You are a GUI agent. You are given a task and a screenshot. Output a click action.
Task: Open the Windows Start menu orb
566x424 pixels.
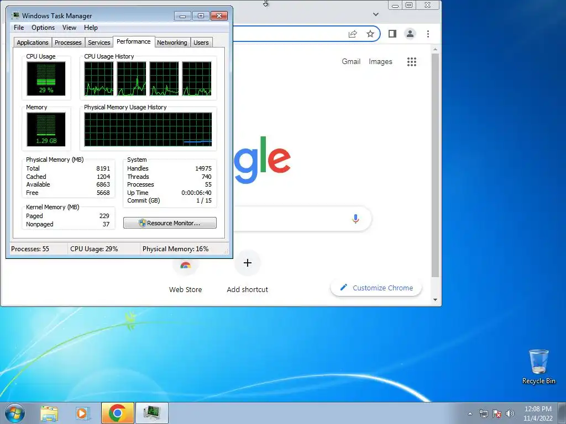click(x=15, y=413)
